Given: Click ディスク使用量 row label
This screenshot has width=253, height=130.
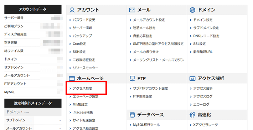Looking at the screenshot, I should click(15, 34).
